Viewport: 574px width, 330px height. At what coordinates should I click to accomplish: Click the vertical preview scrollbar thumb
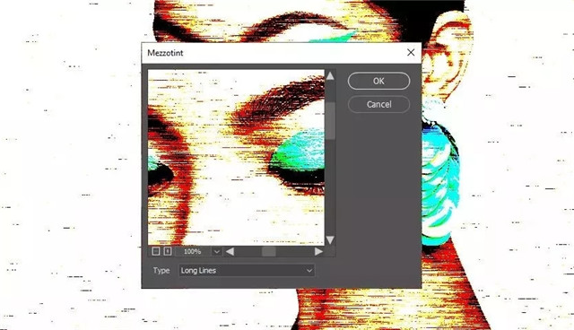click(330, 121)
